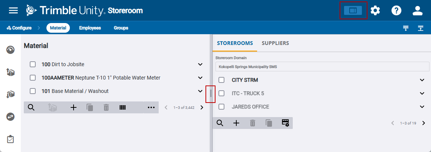Click the vertical panel splitter handle
Viewport: 431px width, 152px height.
211,93
